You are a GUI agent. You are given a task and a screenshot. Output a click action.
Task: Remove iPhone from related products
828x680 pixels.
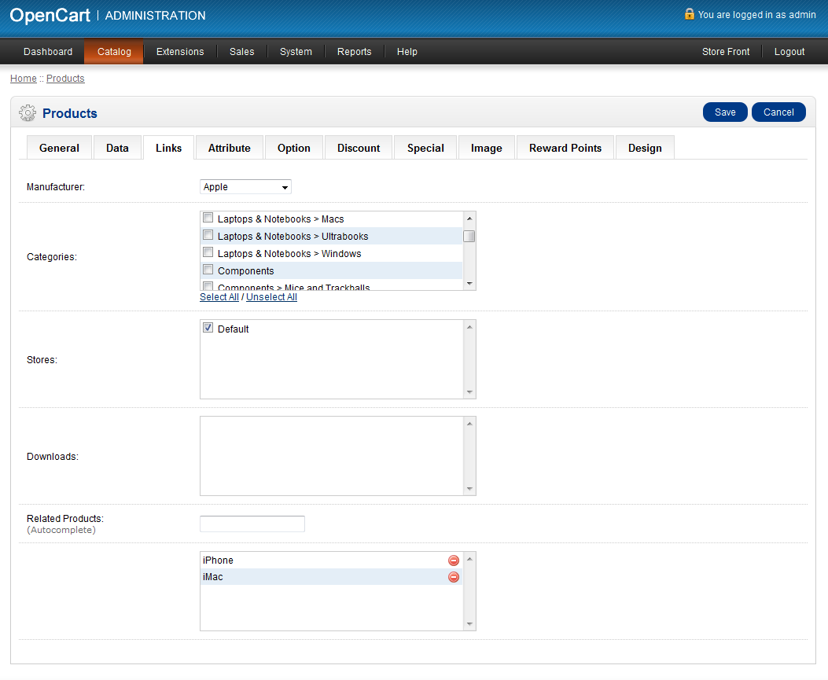[454, 561]
